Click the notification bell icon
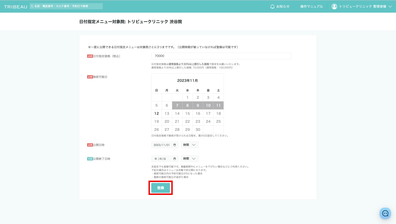Viewport: 396px width, 224px height. (273, 6)
